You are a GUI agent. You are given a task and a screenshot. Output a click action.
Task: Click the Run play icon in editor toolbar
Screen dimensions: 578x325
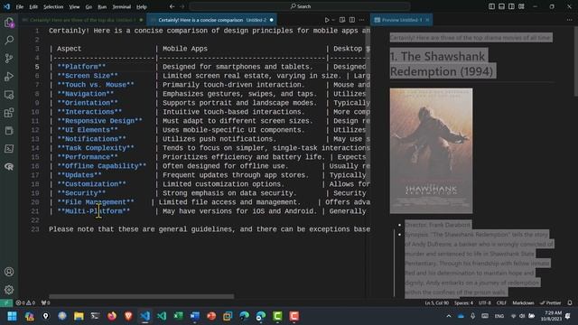pos(327,20)
